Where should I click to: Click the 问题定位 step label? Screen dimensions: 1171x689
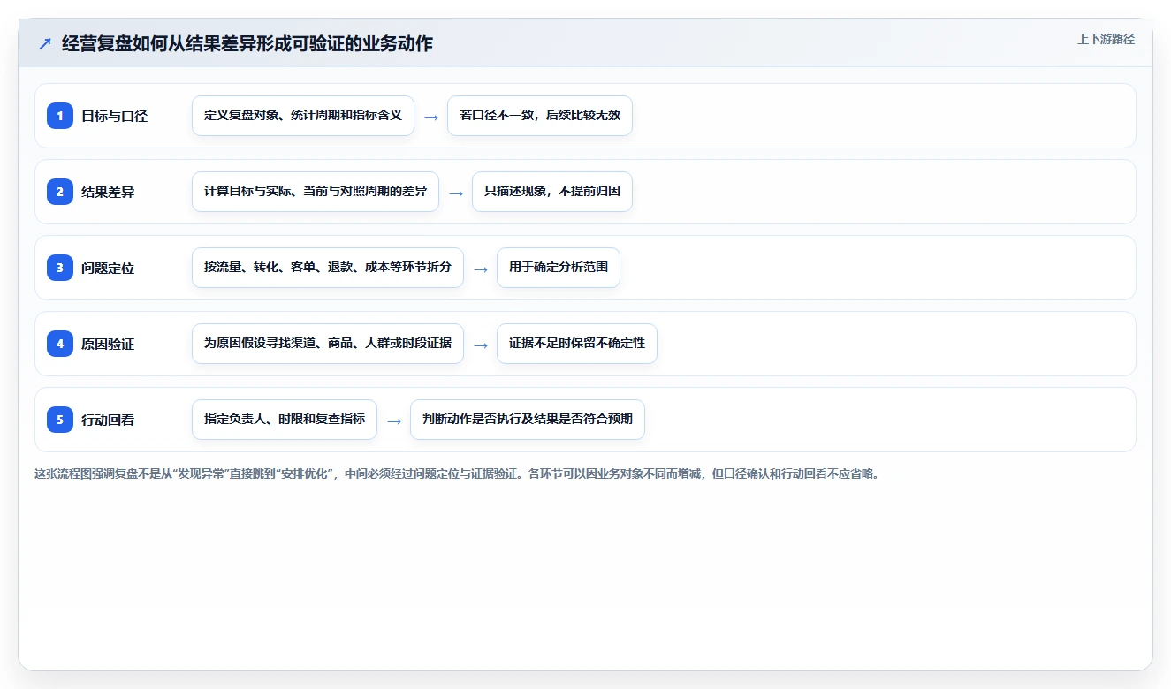[108, 268]
